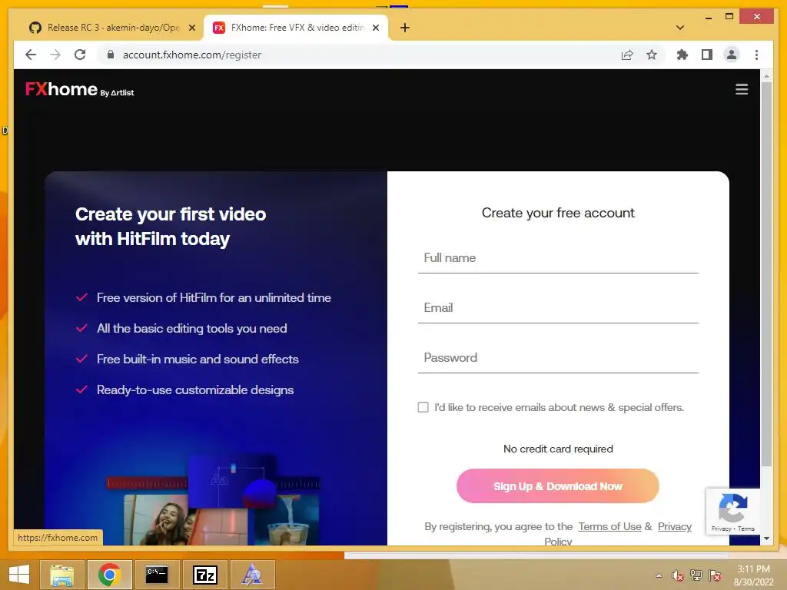Image resolution: width=787 pixels, height=590 pixels.
Task: Reload the FXhome register page
Action: 80,55
